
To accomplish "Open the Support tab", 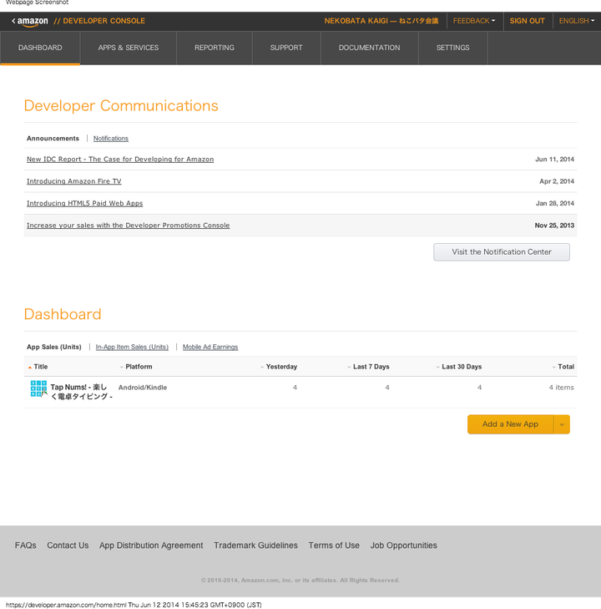I will click(x=286, y=48).
